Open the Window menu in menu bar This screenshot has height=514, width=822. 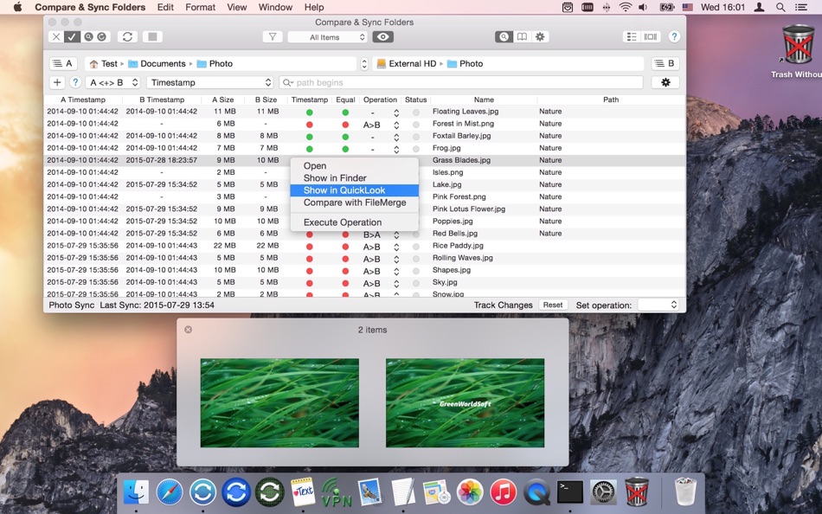coord(275,7)
